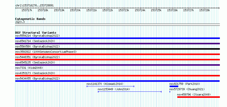The image size is (227, 107).
Task: Select the black nsv5560580 variant bar
Action: (117, 49)
